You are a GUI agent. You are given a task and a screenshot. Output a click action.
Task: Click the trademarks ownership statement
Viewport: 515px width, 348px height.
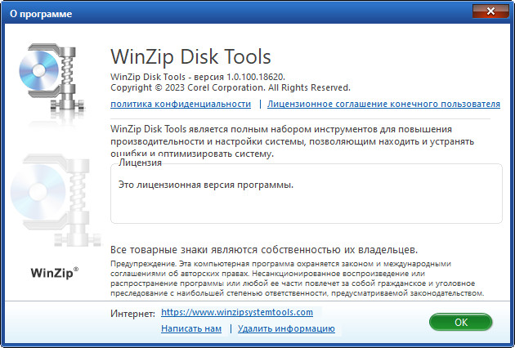tap(264, 249)
